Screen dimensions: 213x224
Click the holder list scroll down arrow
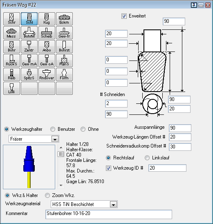(x=61, y=186)
